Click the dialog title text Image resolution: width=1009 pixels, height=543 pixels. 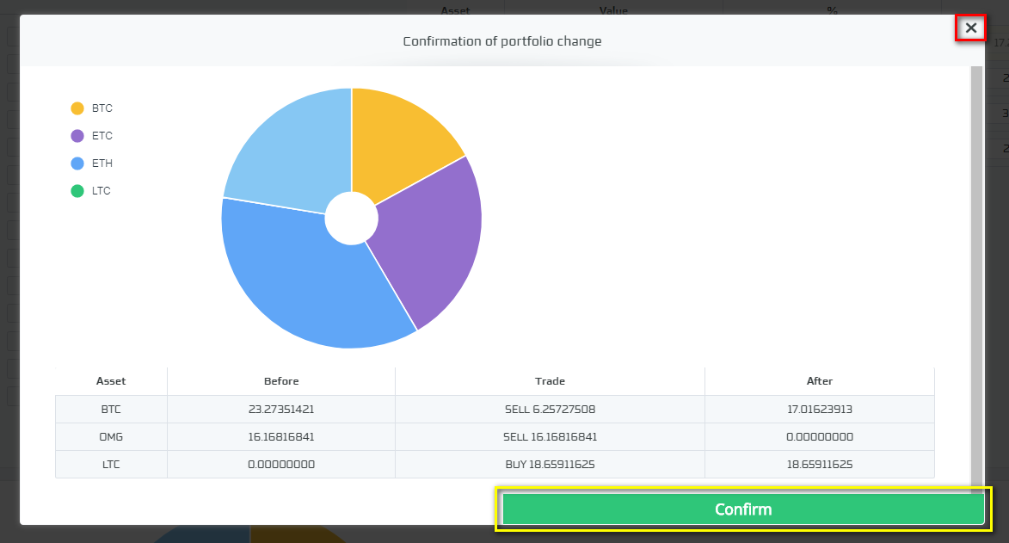[x=502, y=41]
